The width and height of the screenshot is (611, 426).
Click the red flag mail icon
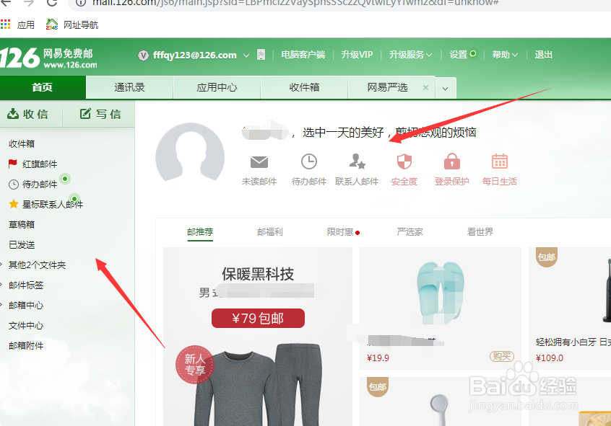point(13,164)
